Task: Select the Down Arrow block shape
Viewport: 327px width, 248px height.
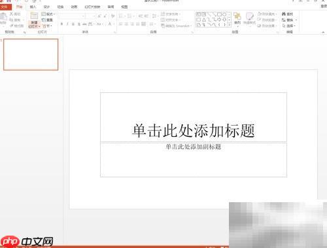Action: click(224, 20)
